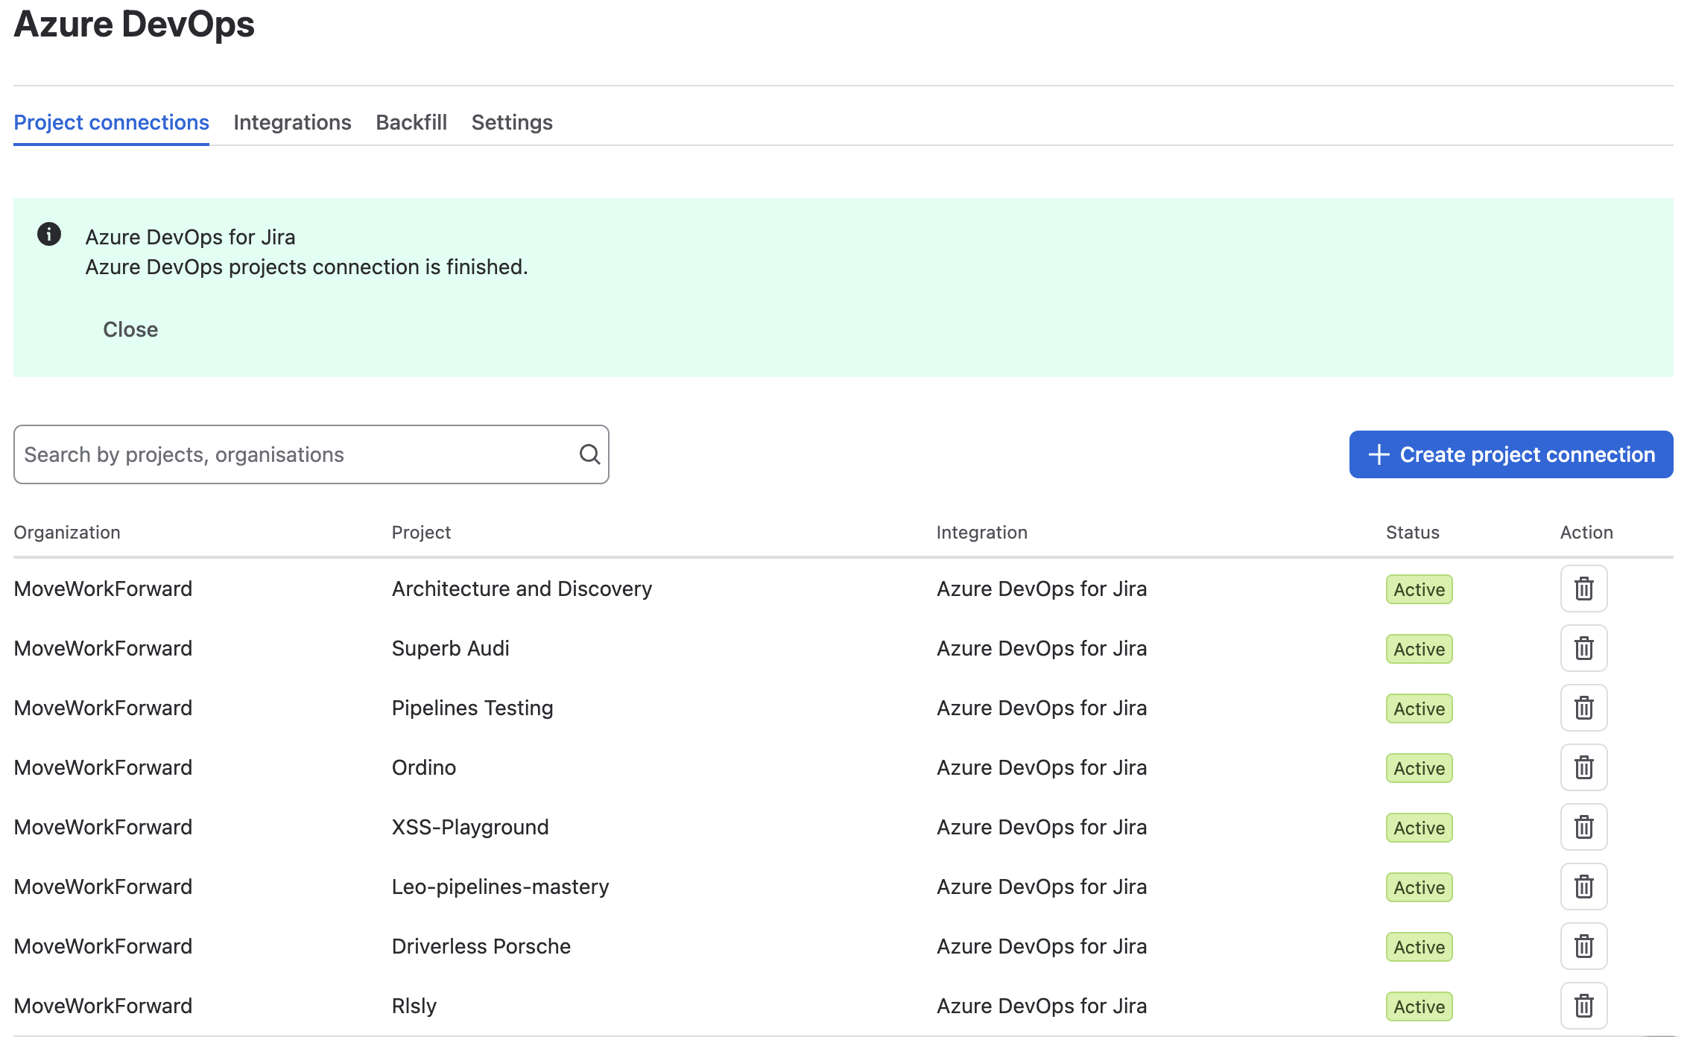Delete the Driverless Porsche connection
Image resolution: width=1690 pixels, height=1037 pixels.
point(1583,946)
